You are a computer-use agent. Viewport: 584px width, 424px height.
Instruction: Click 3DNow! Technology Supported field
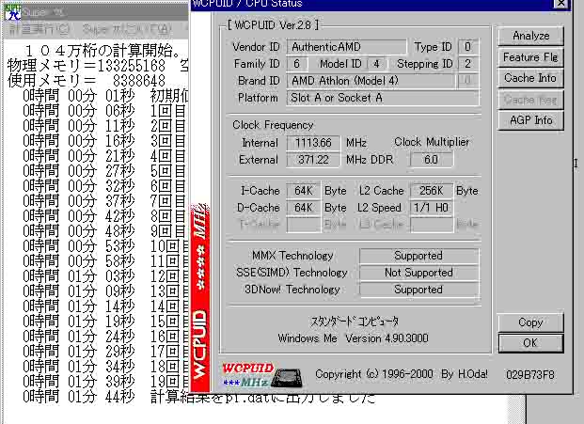[x=418, y=290]
